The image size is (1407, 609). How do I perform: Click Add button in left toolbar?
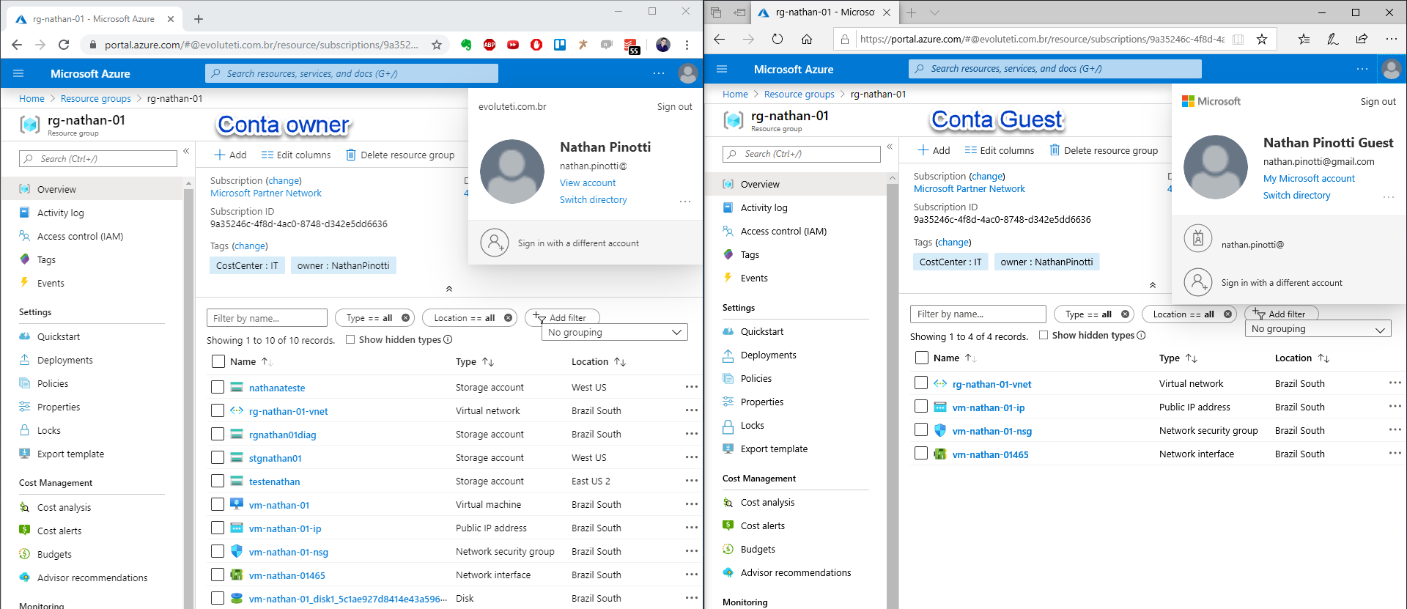point(230,155)
